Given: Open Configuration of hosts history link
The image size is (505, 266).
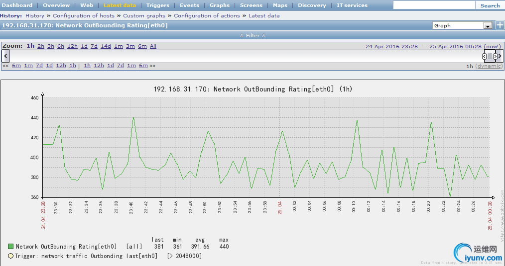Looking at the screenshot, I should pyautogui.click(x=83, y=15).
